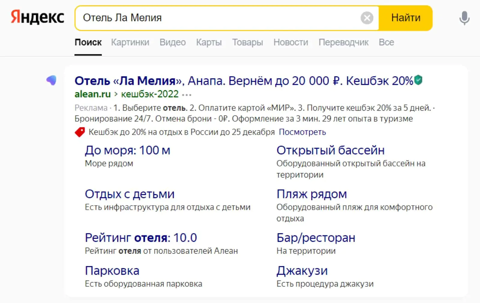Open the Рейтинг отеля: 10.0 sitelink
Viewport: 480px width, 303px height.
(141, 238)
